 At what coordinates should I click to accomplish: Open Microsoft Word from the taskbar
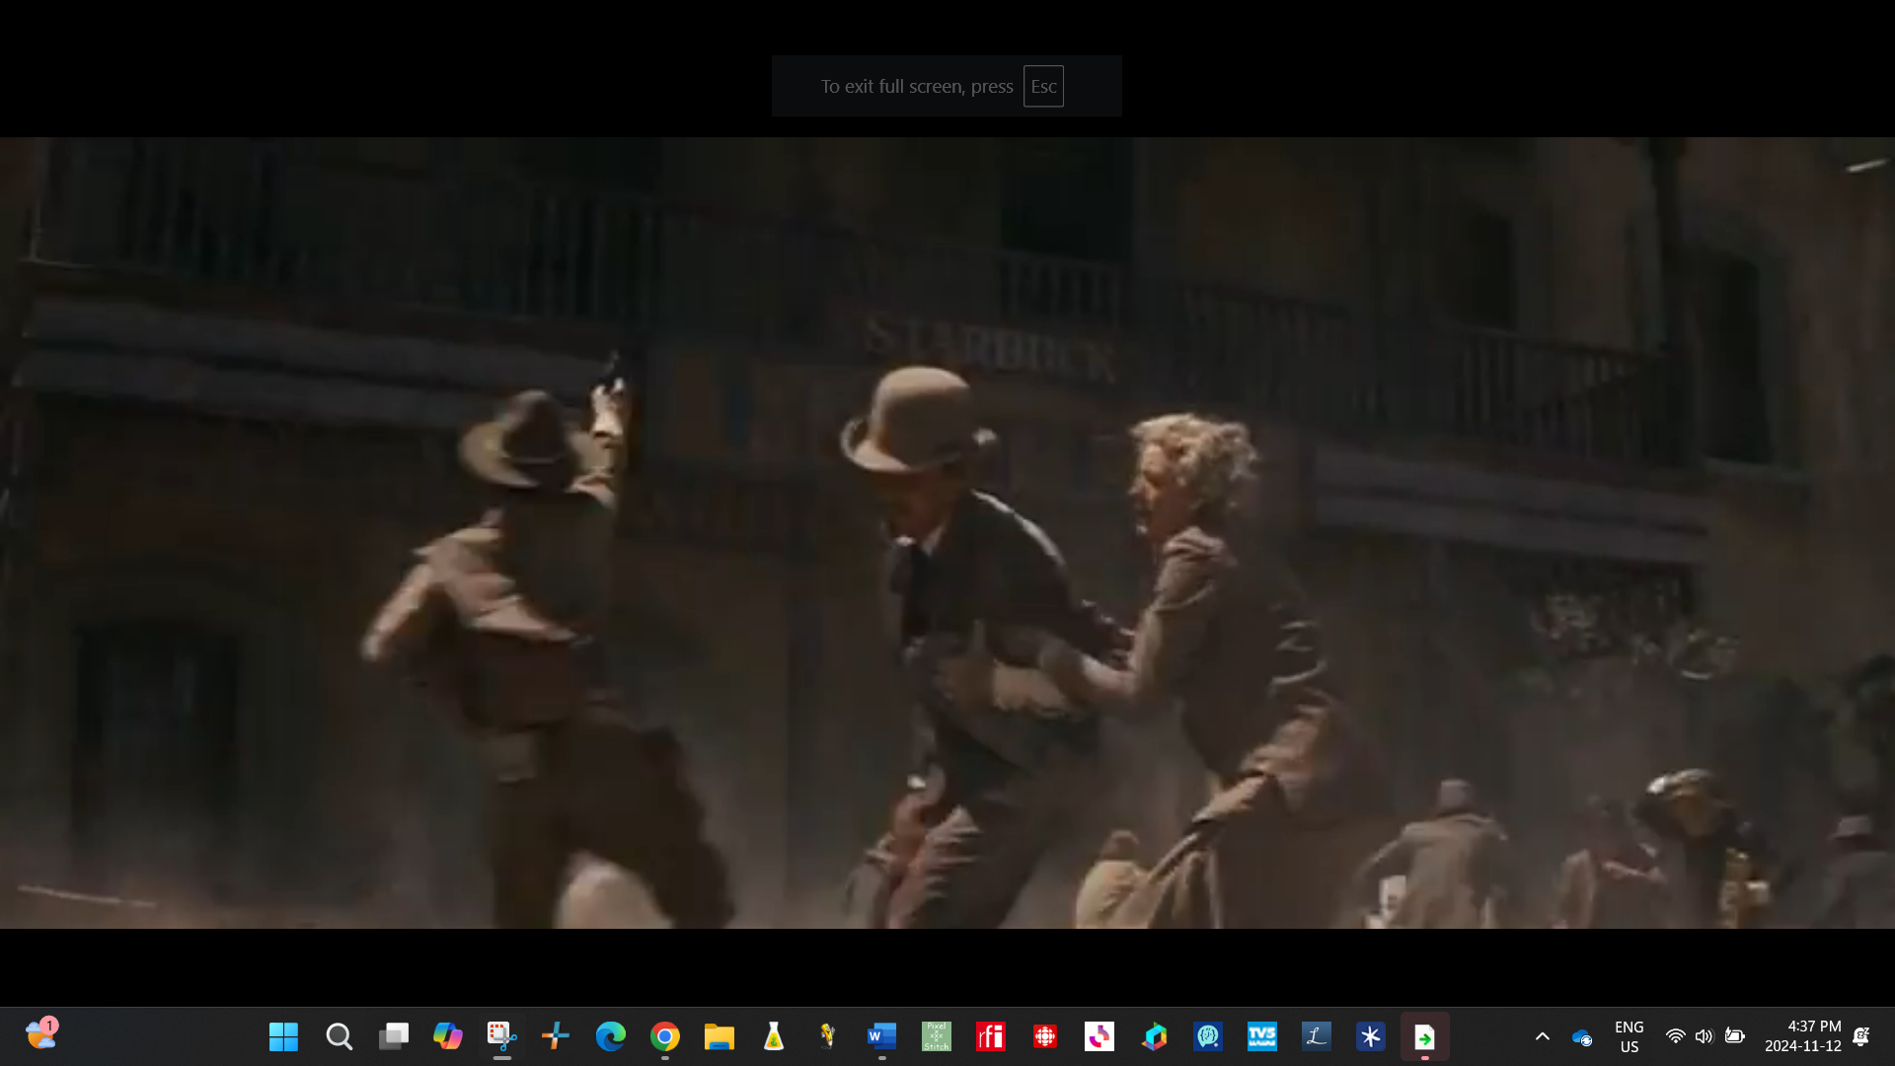click(881, 1036)
